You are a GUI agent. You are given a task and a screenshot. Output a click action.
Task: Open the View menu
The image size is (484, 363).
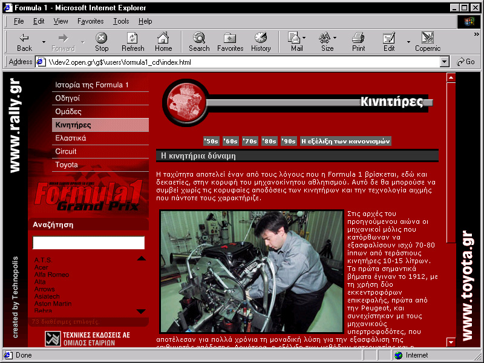pos(60,21)
